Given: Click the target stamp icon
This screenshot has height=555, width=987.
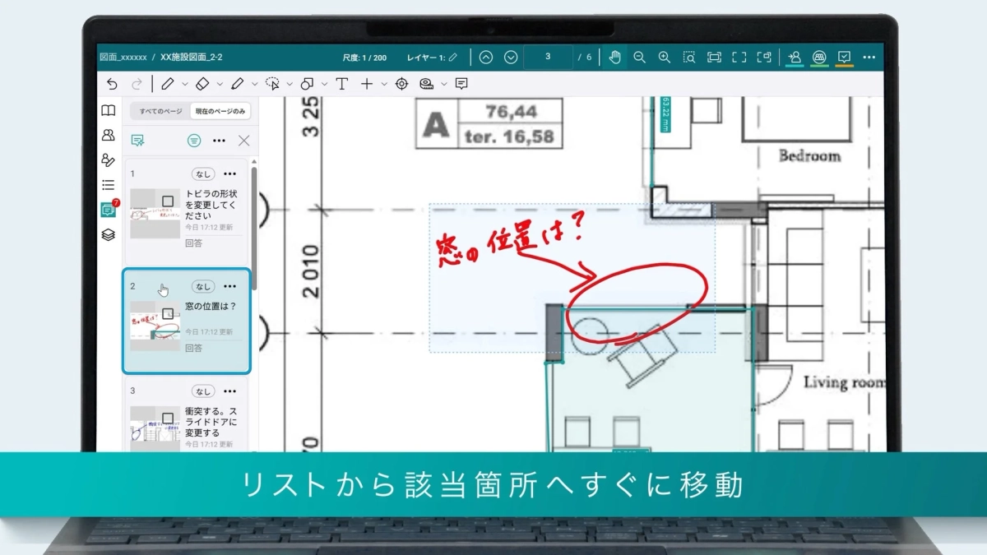Looking at the screenshot, I should click(401, 84).
